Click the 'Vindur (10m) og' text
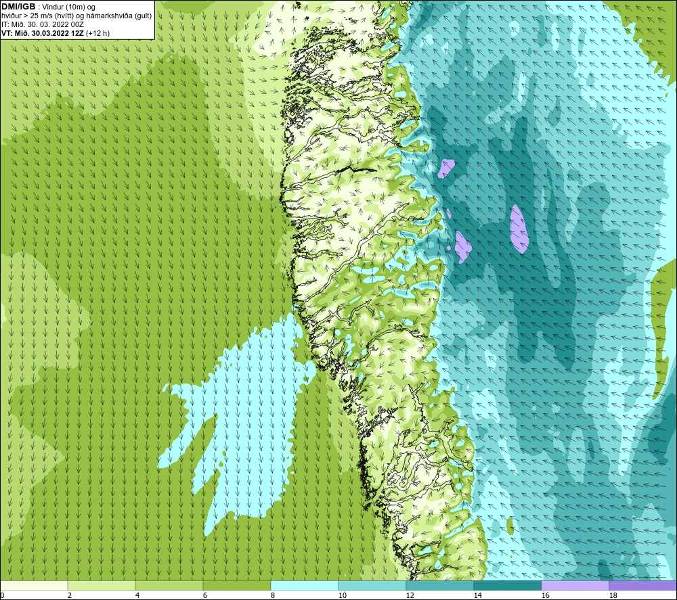The image size is (677, 600). [68, 7]
